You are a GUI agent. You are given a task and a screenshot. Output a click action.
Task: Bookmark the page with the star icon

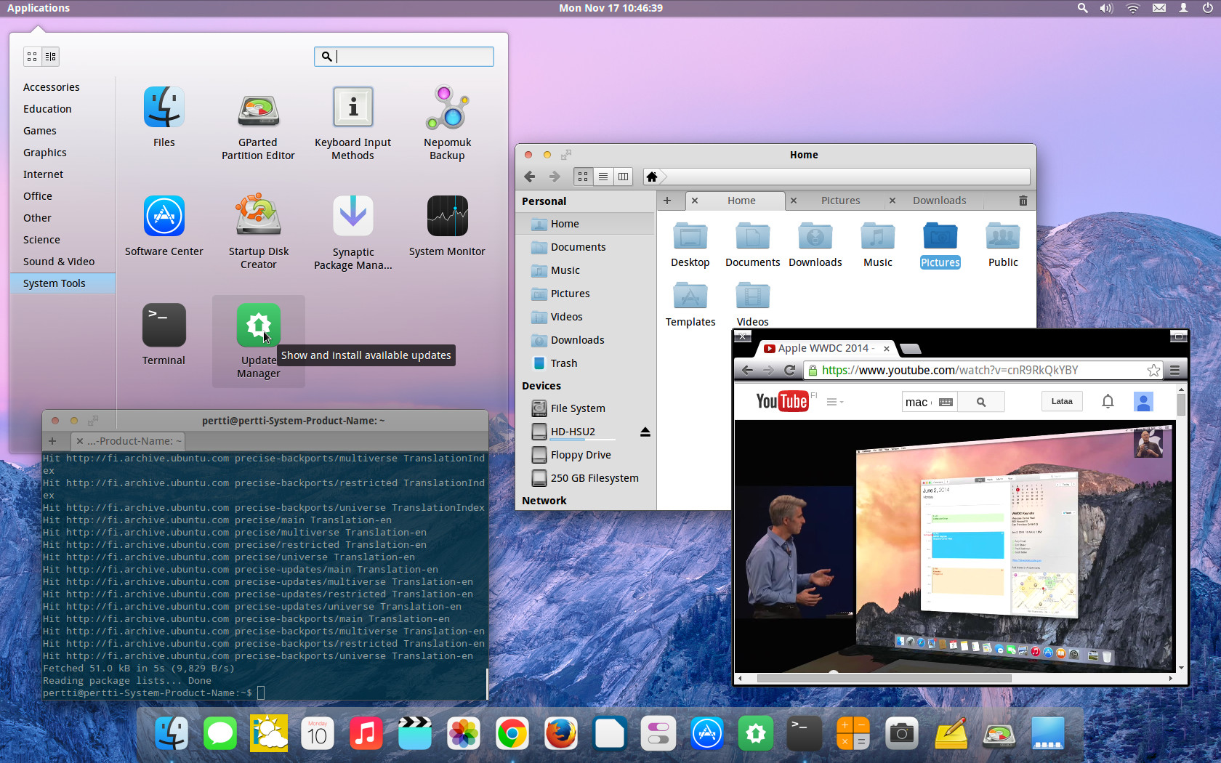[1153, 371]
